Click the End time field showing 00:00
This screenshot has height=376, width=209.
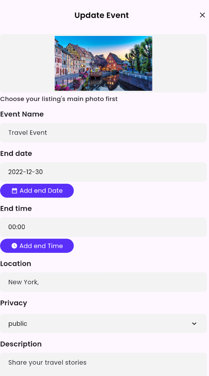pyautogui.click(x=103, y=227)
